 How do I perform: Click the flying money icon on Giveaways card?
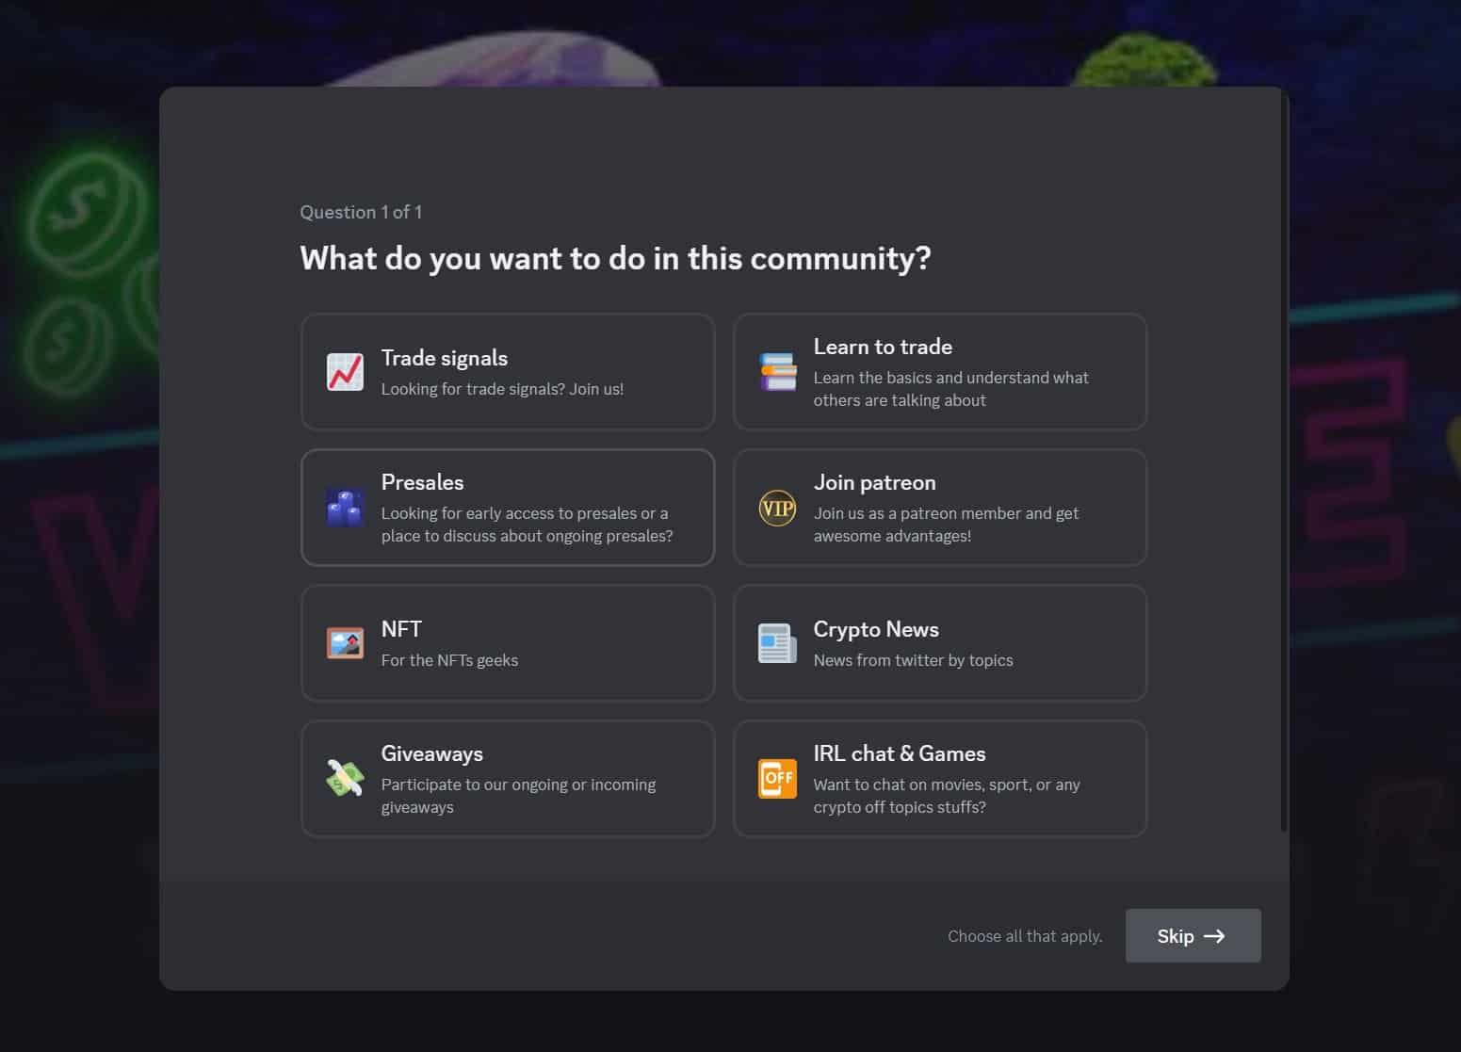(x=345, y=778)
